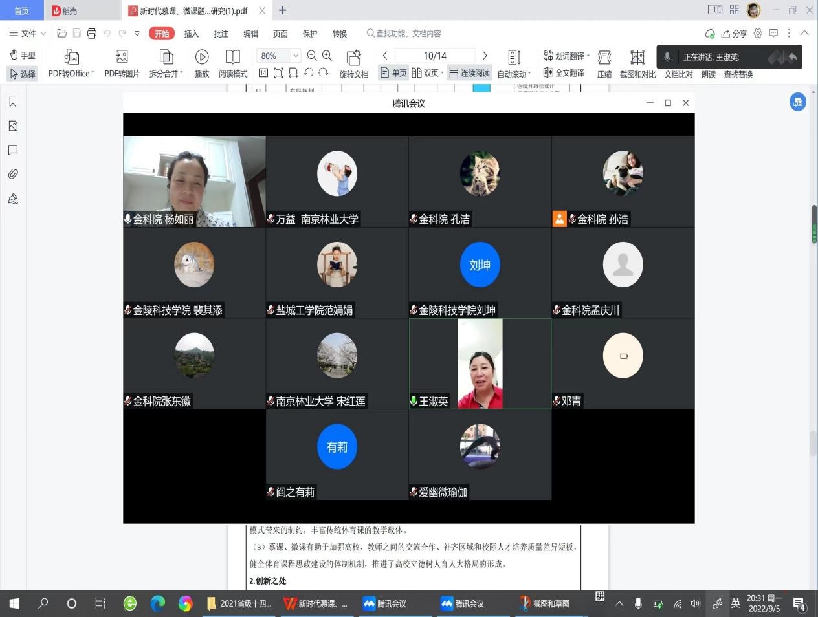Screen dimensions: 818x617
Task: Click the 压缩 compress icon
Action: [x=604, y=58]
